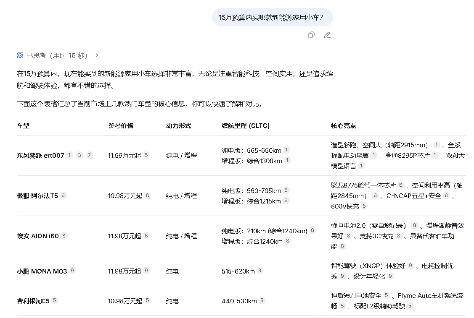The height and width of the screenshot is (318, 474).
Task: Open citation 6 after 800V快充
Action: (x=364, y=206)
